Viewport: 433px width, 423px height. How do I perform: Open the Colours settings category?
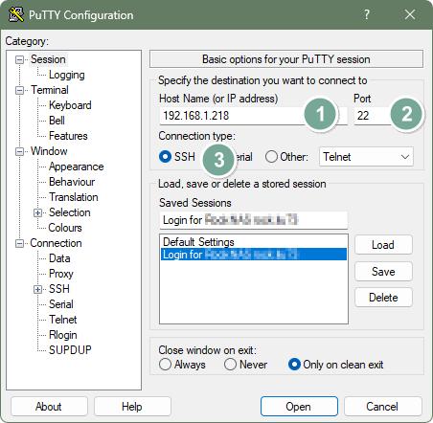(65, 228)
